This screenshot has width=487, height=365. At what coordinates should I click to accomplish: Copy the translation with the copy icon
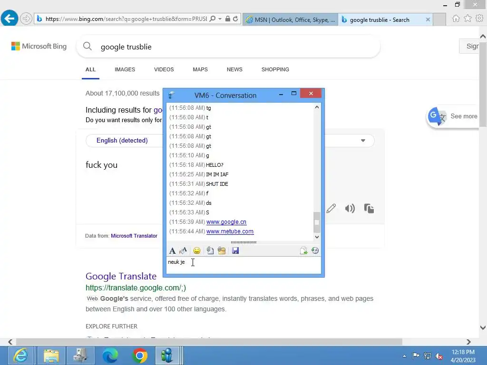click(369, 208)
